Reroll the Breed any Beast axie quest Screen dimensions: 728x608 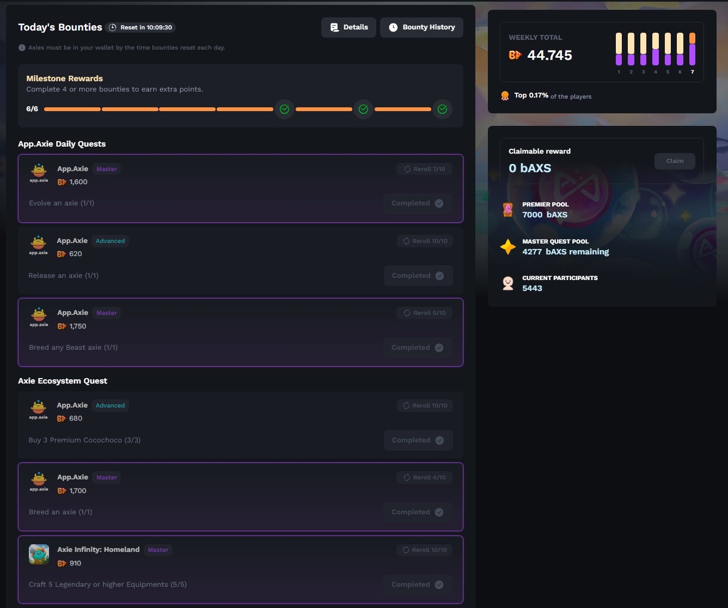coord(424,313)
